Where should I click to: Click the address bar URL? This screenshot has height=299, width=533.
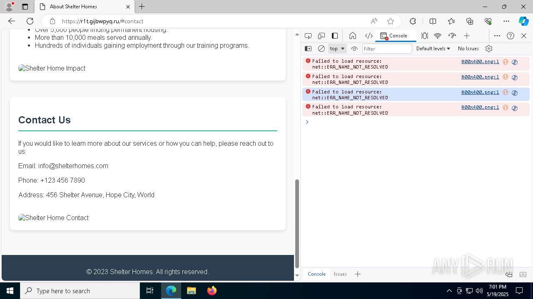102,21
